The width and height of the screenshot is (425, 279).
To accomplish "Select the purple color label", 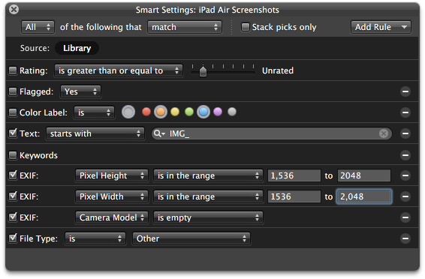I will pyautogui.click(x=218, y=112).
